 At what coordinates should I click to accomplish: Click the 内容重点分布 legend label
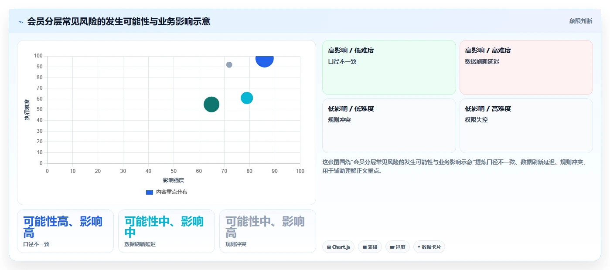[172, 192]
